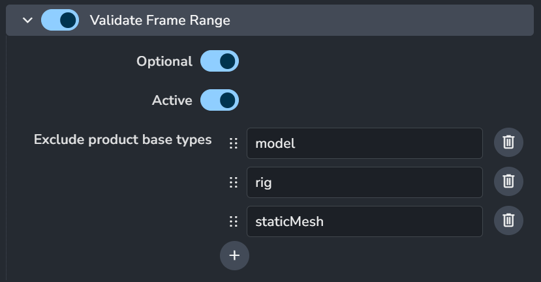Disable the Validate Frame Range header switch
This screenshot has height=282, width=541.
coord(60,20)
